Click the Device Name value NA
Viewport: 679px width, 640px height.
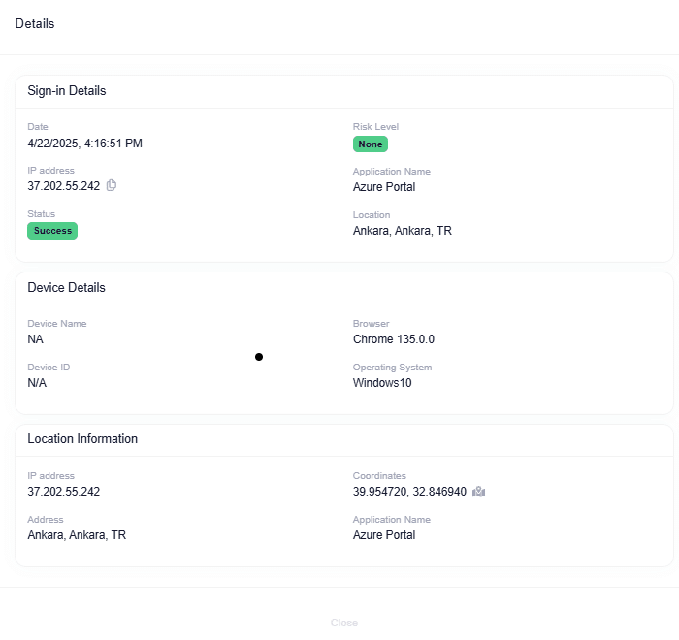coord(36,340)
